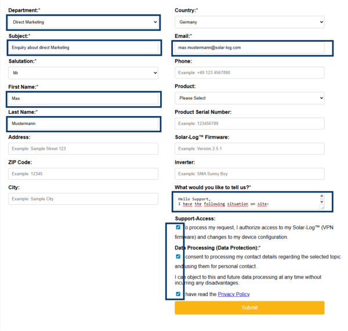Focus the First Name field
The image size is (348, 331).
click(x=83, y=99)
